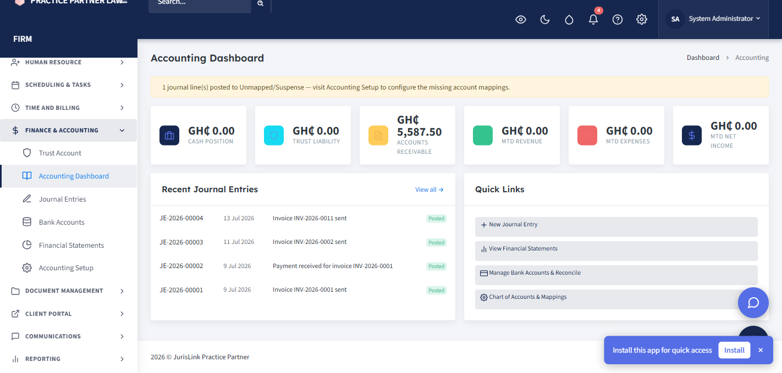This screenshot has height=373, width=782.
Task: Click Reporting bar chart icon
Action: 15,359
